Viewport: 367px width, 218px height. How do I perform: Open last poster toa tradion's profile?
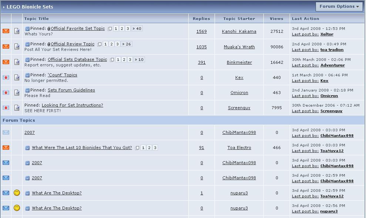(332, 49)
